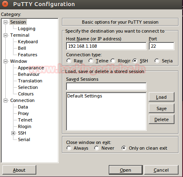The width and height of the screenshot is (183, 177).
Task: Open the Selection settings category
Action: click(x=28, y=87)
